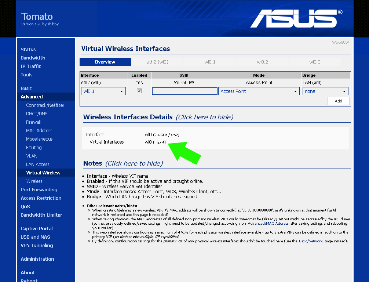
Task: Go to Conntrack/Netfilter settings
Action: 45,105
